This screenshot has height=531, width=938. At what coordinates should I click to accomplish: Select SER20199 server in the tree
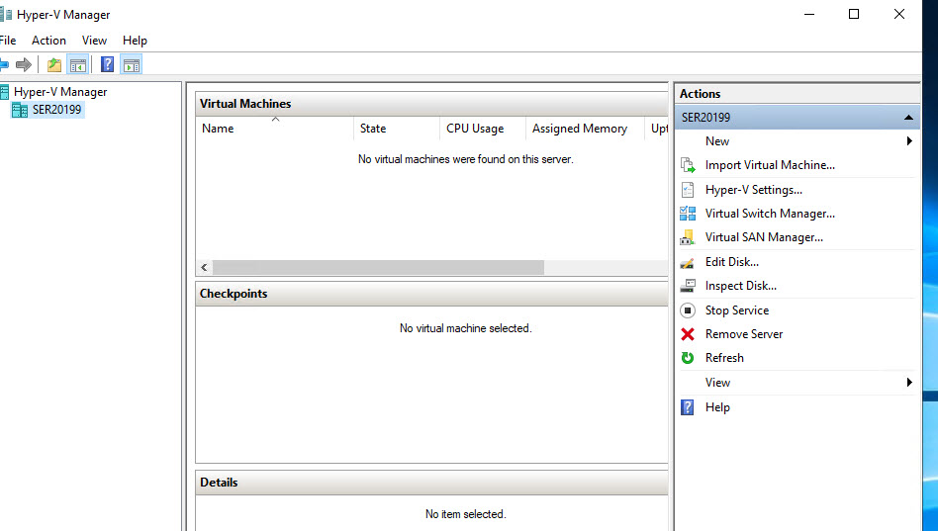pyautogui.click(x=56, y=110)
